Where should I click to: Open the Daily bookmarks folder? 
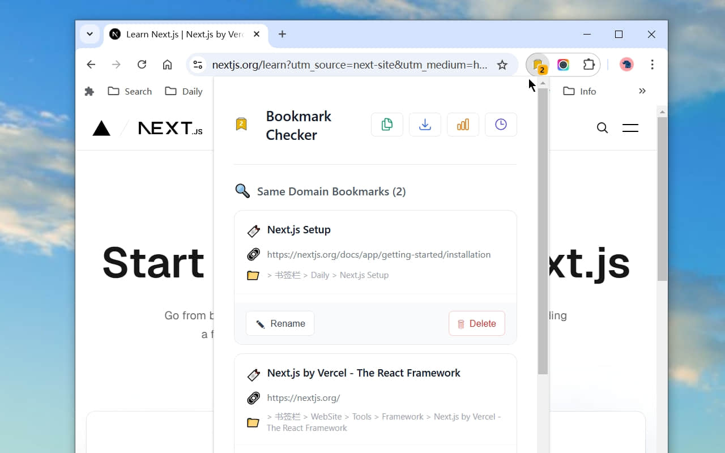click(x=184, y=91)
